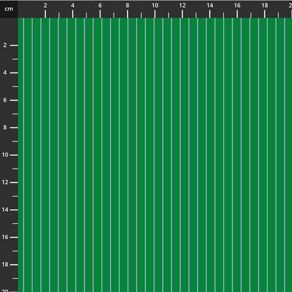Click the 16 mark on the left ruler
The image size is (292, 292).
(x=5, y=237)
